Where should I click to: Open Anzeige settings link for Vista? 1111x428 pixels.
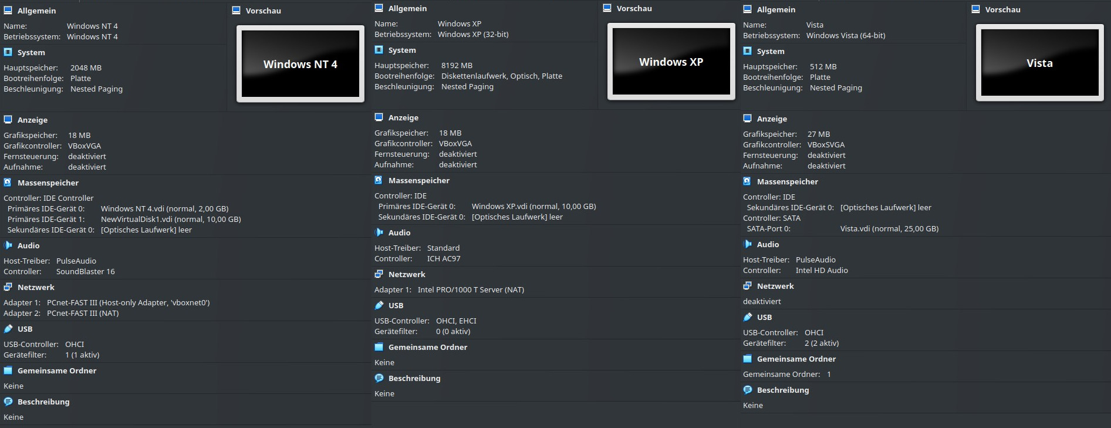pos(772,119)
